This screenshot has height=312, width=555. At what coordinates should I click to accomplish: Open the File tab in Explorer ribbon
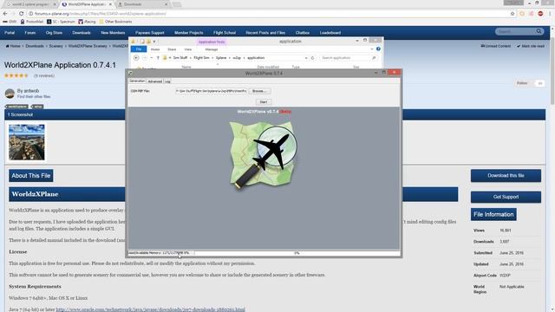[x=139, y=49]
